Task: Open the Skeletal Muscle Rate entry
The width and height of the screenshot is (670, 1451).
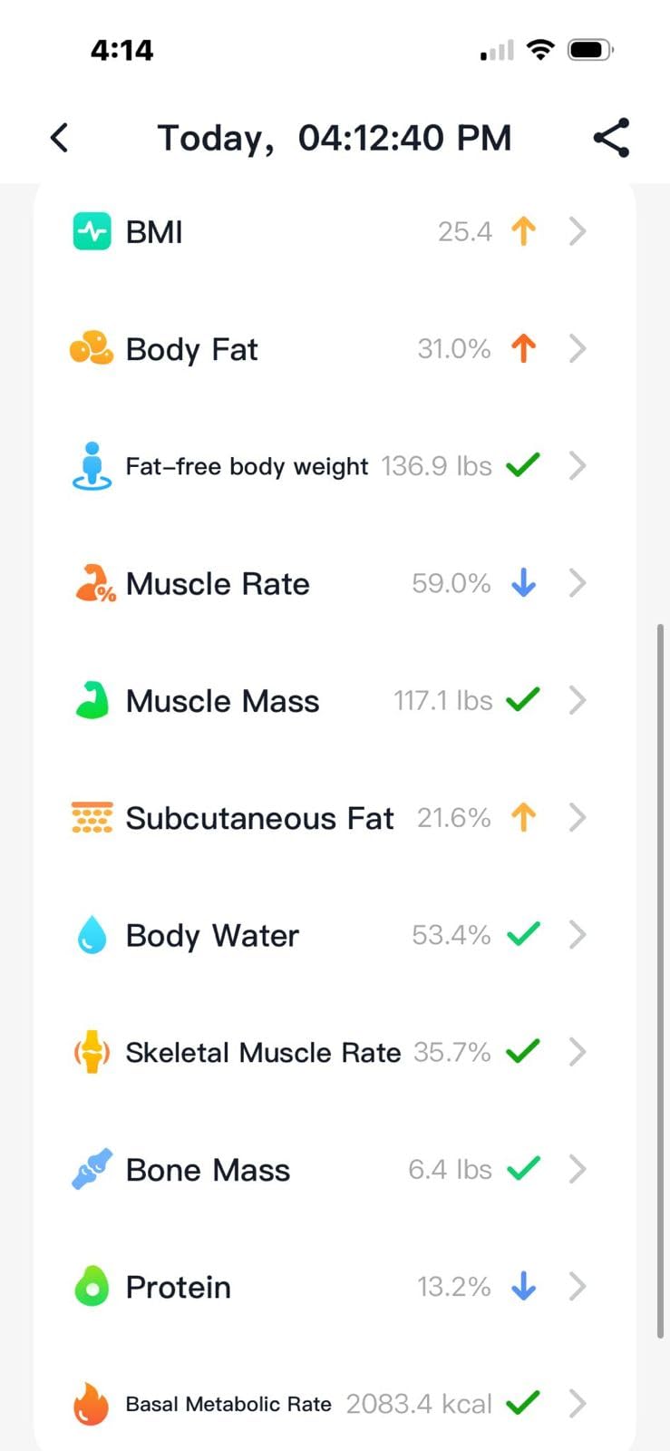Action: click(x=263, y=1053)
